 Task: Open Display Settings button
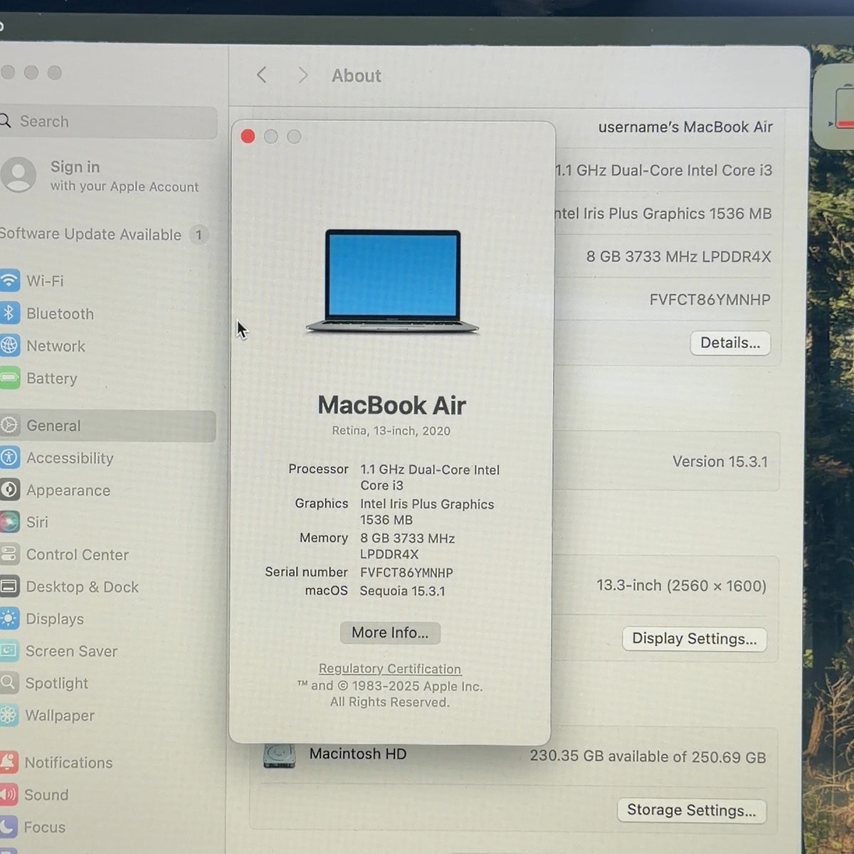[695, 638]
